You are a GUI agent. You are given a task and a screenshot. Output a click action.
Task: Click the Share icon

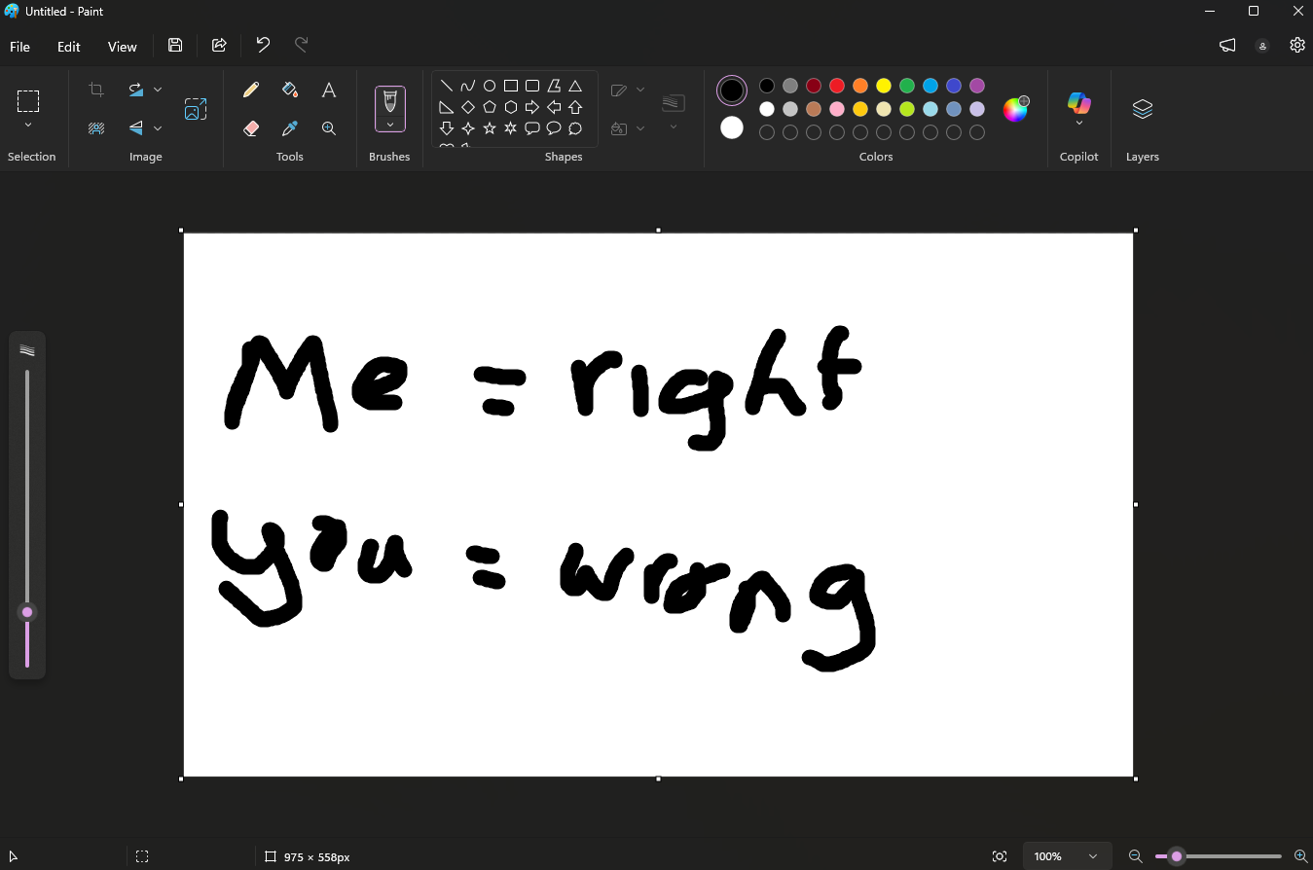pos(219,45)
